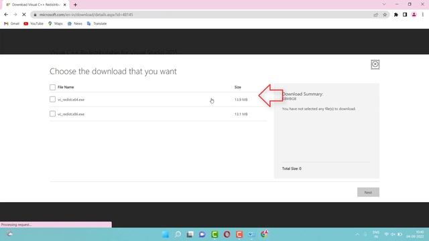Image resolution: width=429 pixels, height=241 pixels.
Task: Open the tab search chevron
Action: 384,5
